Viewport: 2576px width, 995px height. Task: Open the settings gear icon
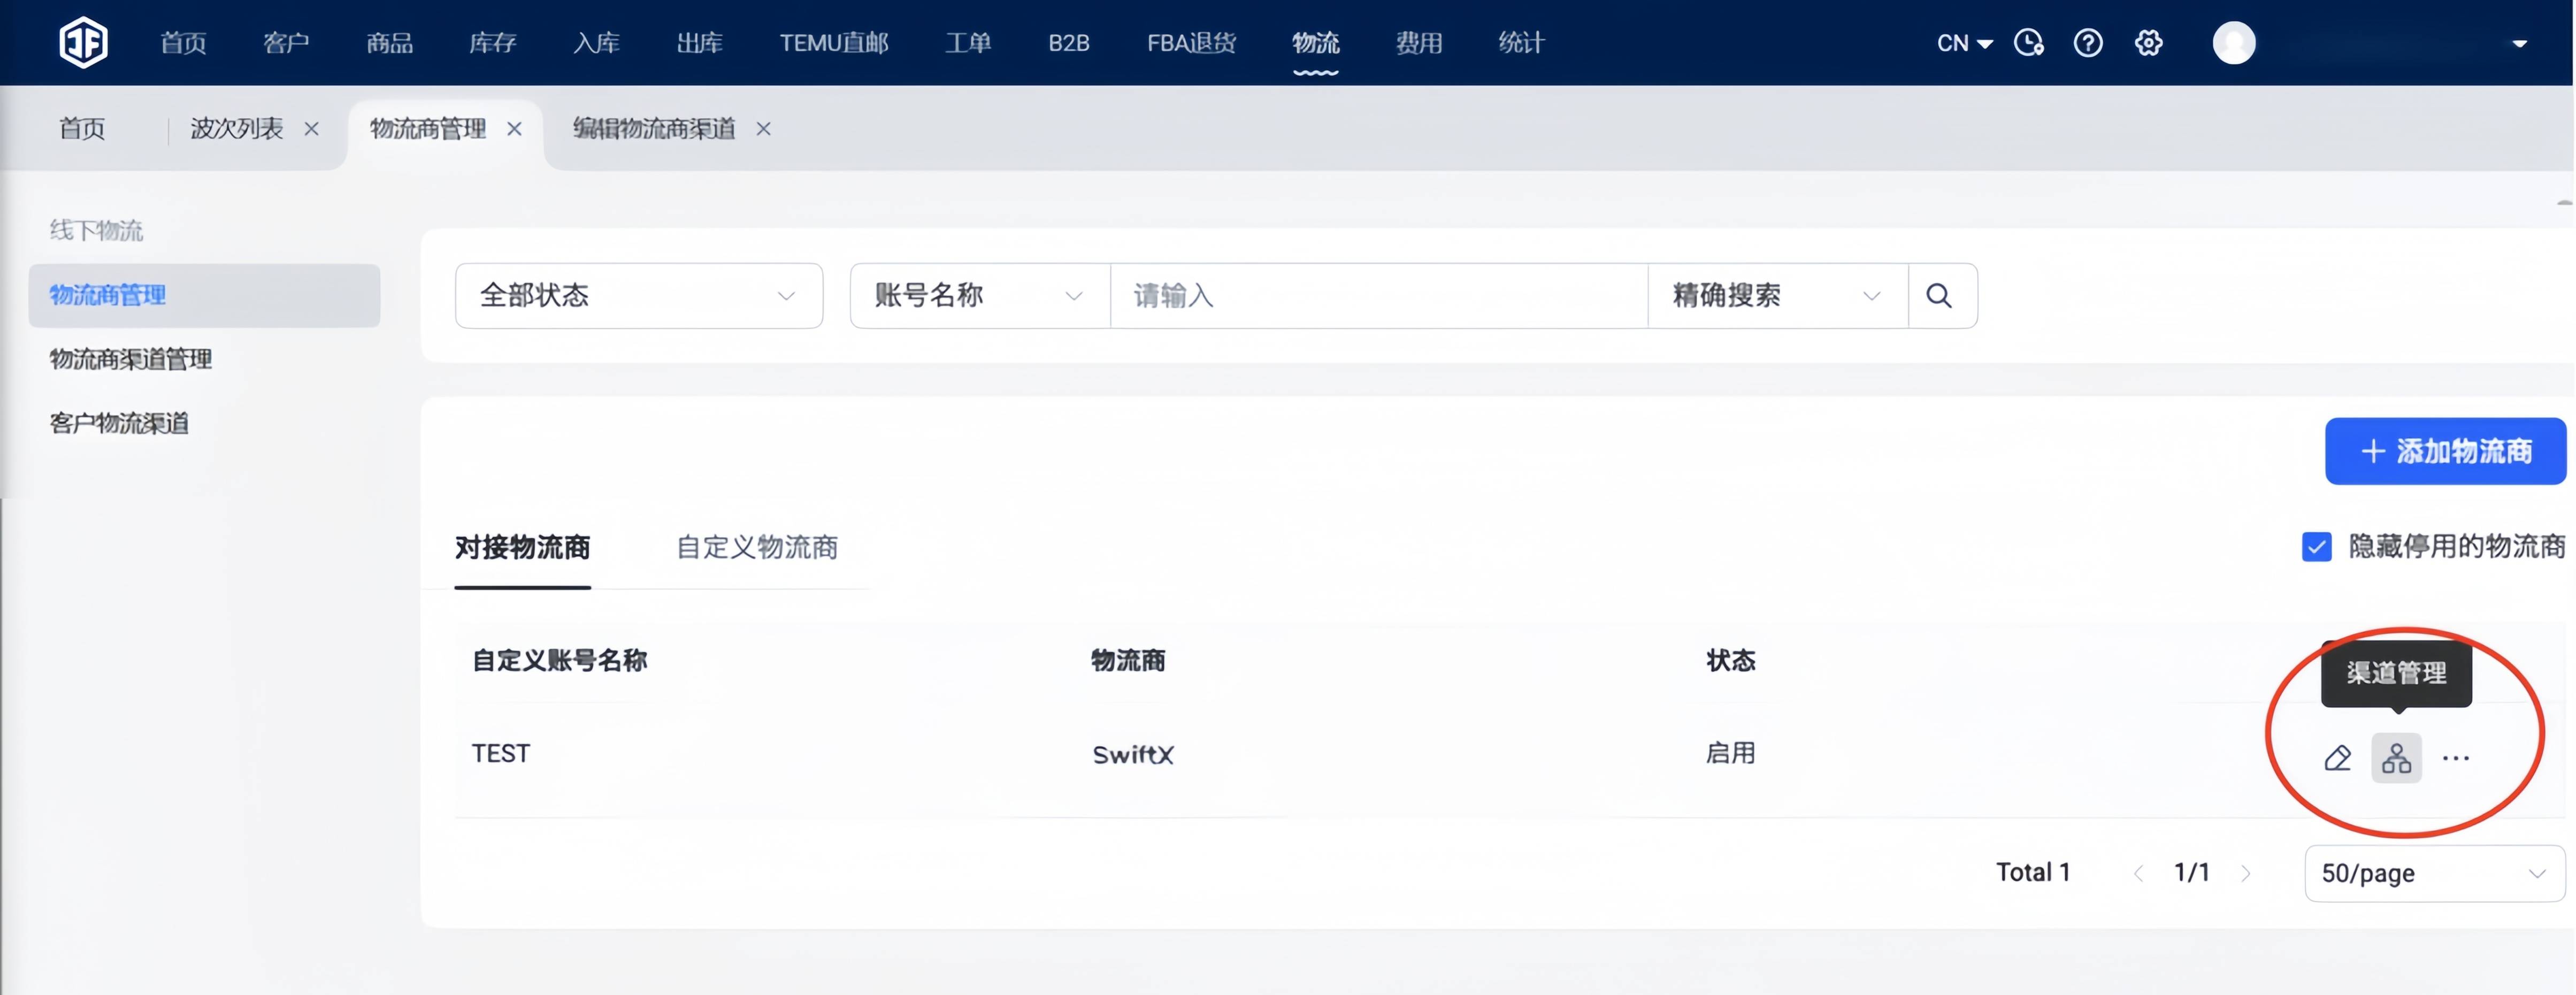[x=2148, y=43]
